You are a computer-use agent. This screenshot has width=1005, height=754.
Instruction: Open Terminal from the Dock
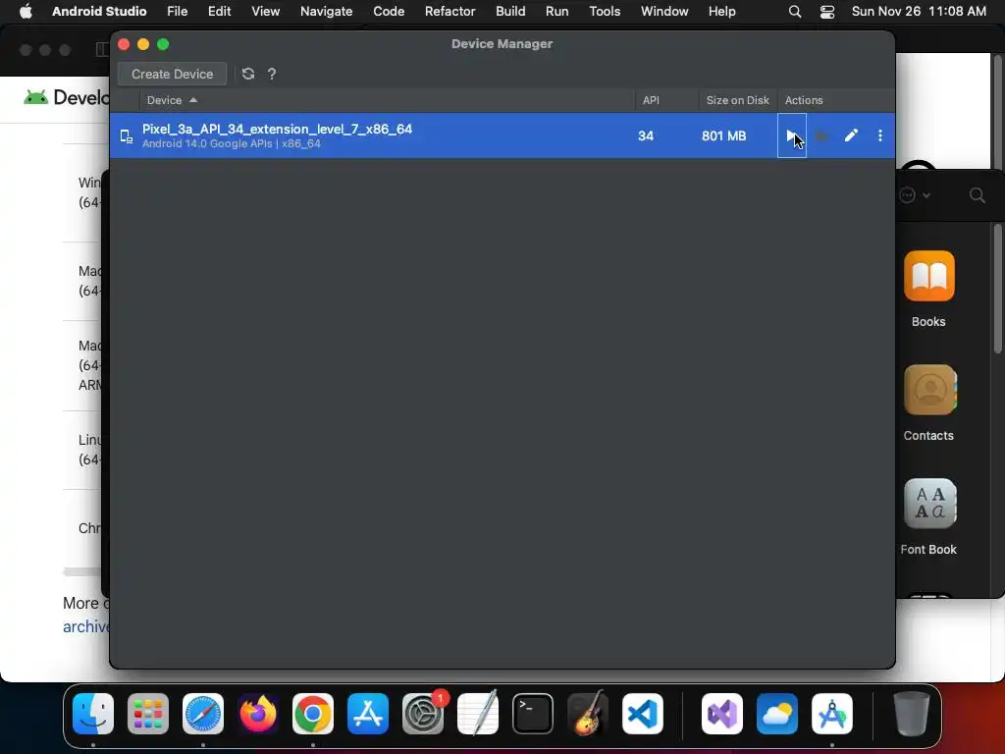point(533,714)
